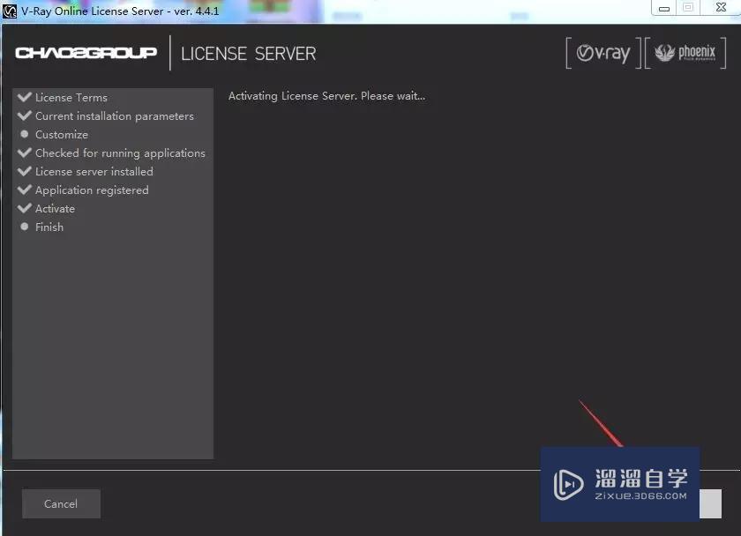Click the disabled maximize window button
The image size is (741, 536).
[x=689, y=8]
